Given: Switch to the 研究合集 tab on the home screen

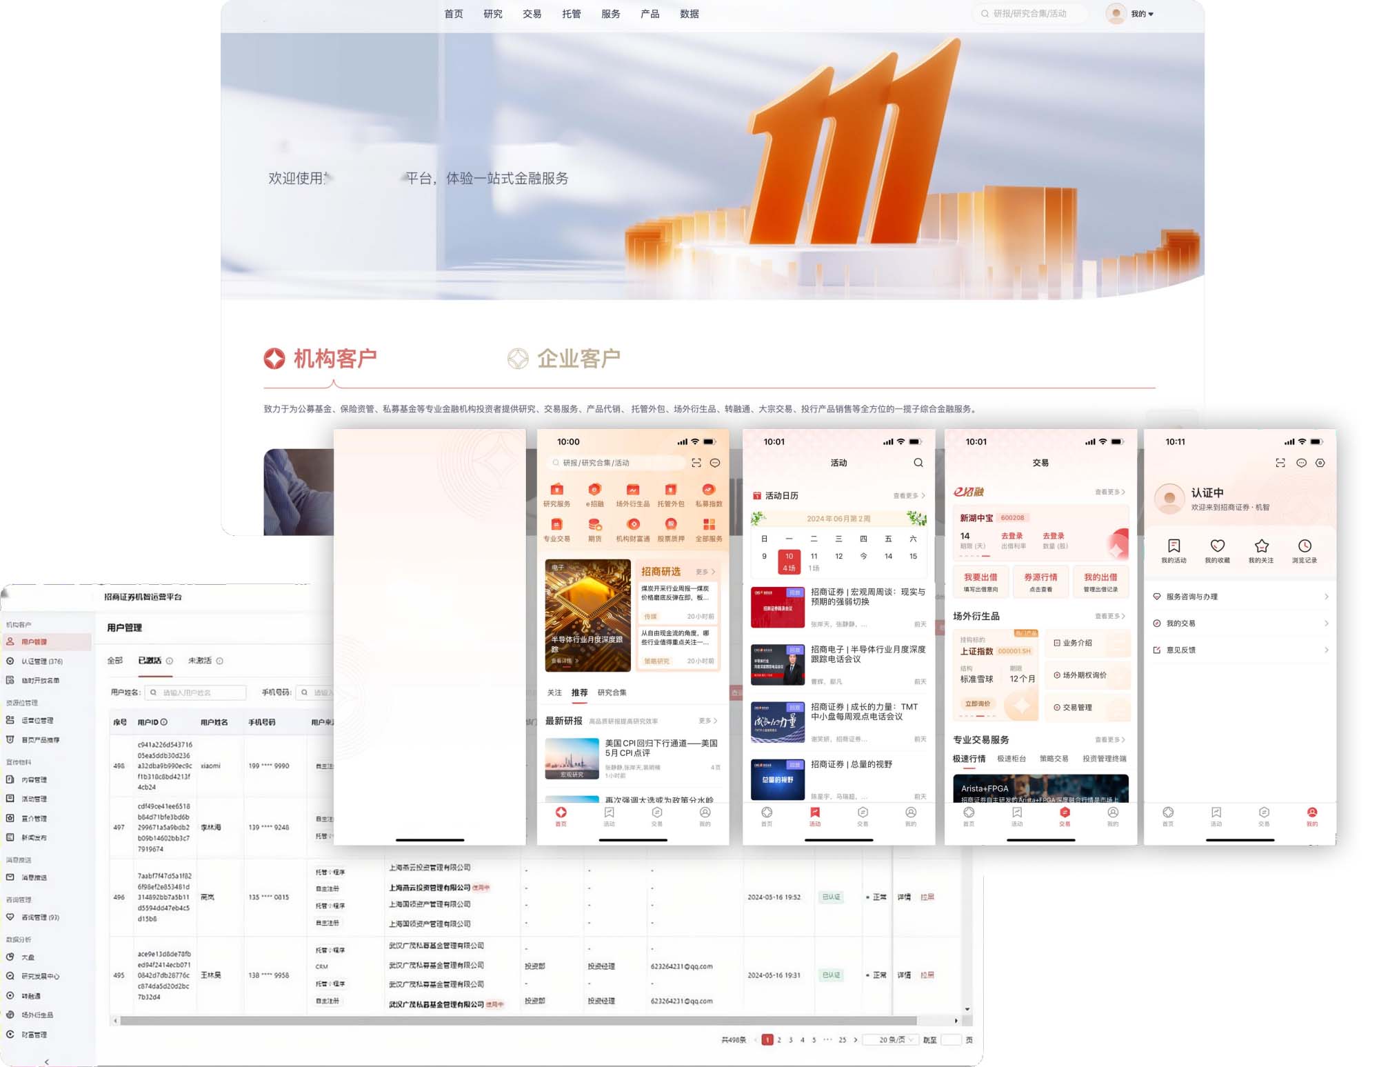Looking at the screenshot, I should pyautogui.click(x=612, y=692).
